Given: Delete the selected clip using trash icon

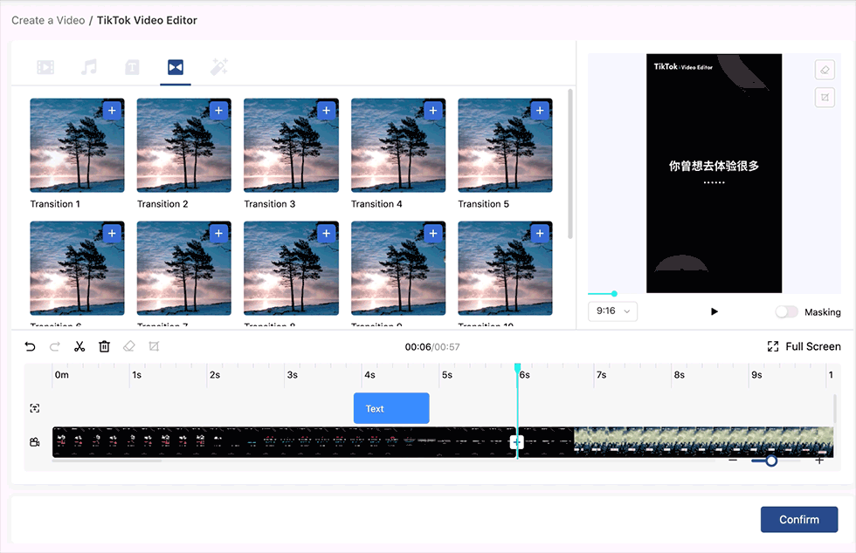Looking at the screenshot, I should pyautogui.click(x=104, y=346).
